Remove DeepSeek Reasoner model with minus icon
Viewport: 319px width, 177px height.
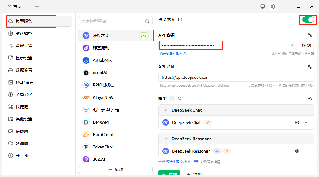click(306, 151)
